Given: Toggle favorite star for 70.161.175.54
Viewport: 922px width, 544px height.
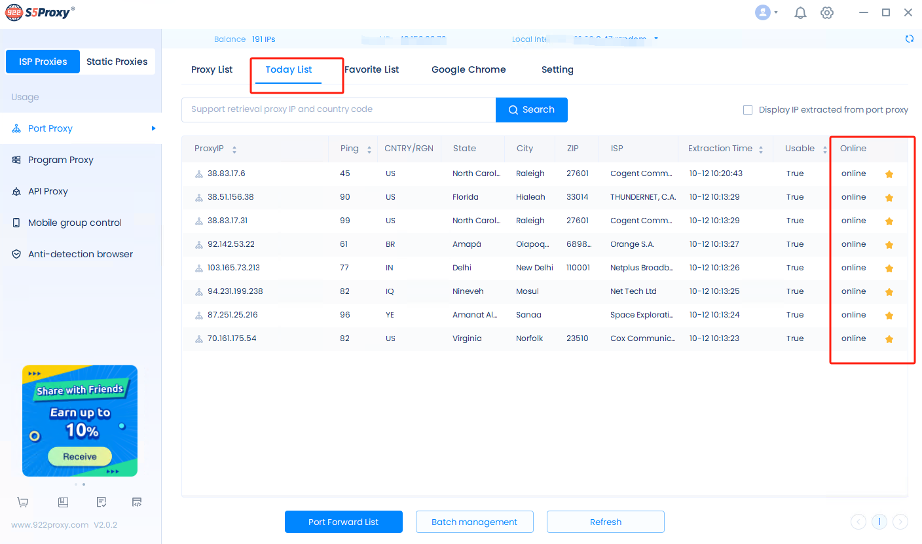Looking at the screenshot, I should [x=889, y=339].
